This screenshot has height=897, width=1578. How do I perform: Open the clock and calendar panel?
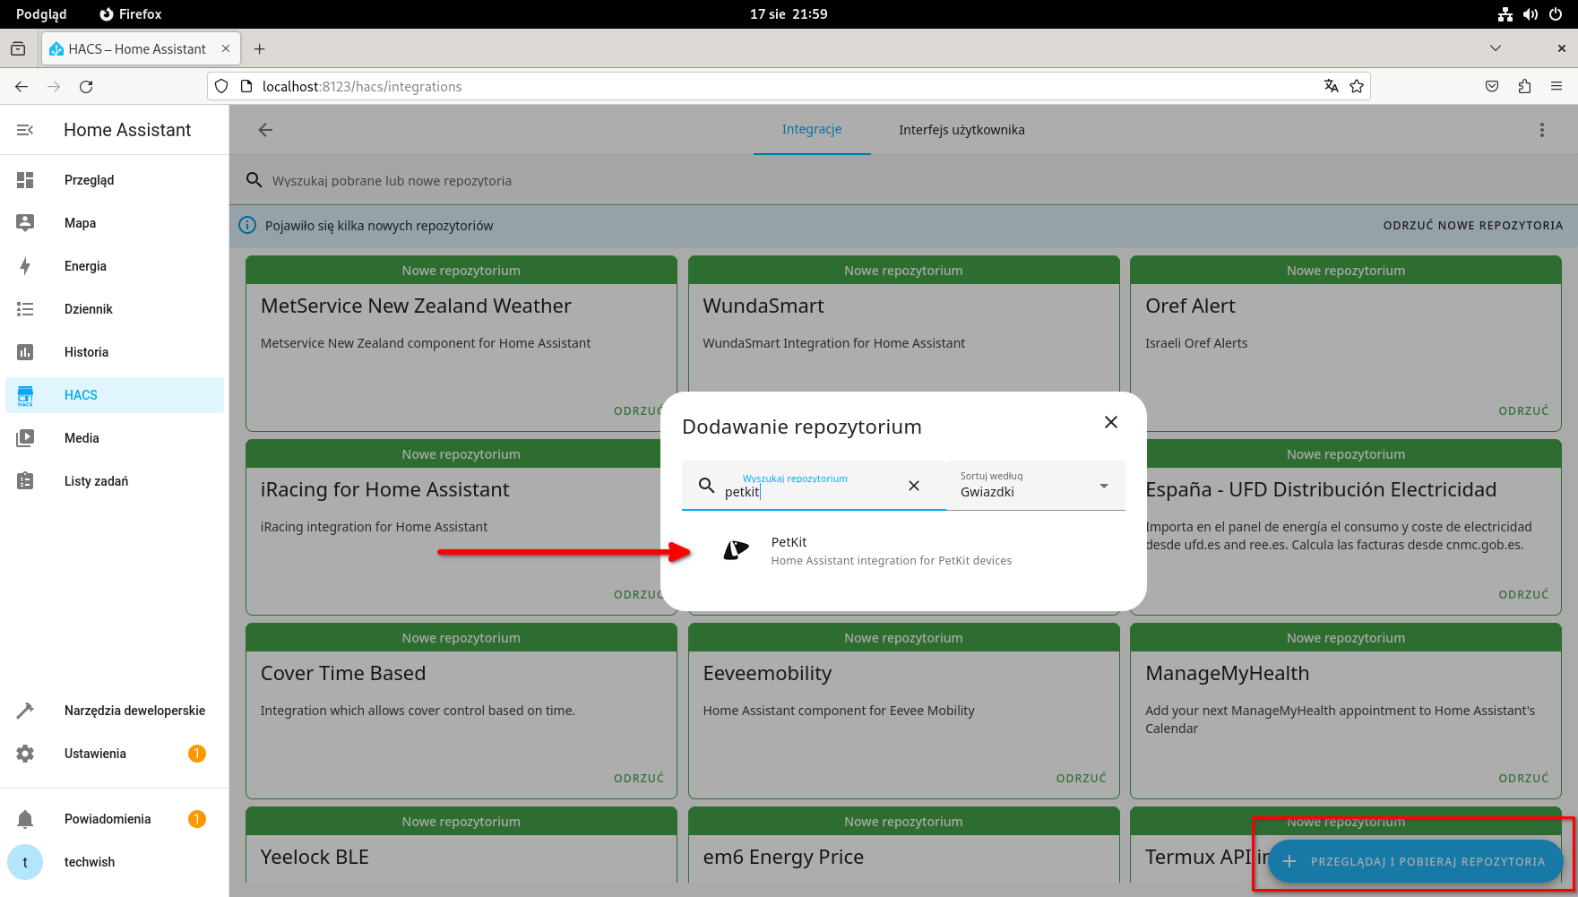(x=789, y=14)
